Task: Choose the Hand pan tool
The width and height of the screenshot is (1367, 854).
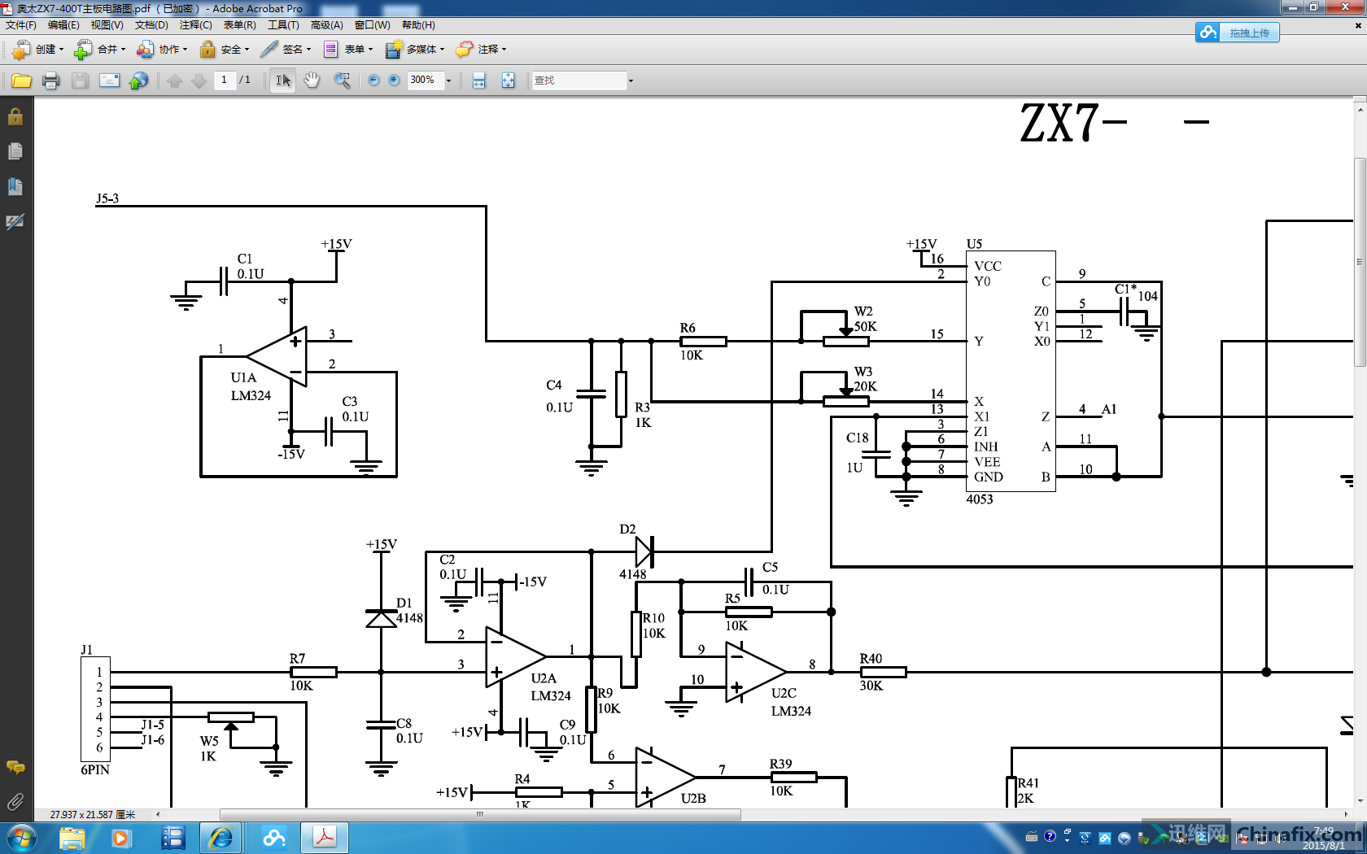Action: (x=312, y=81)
